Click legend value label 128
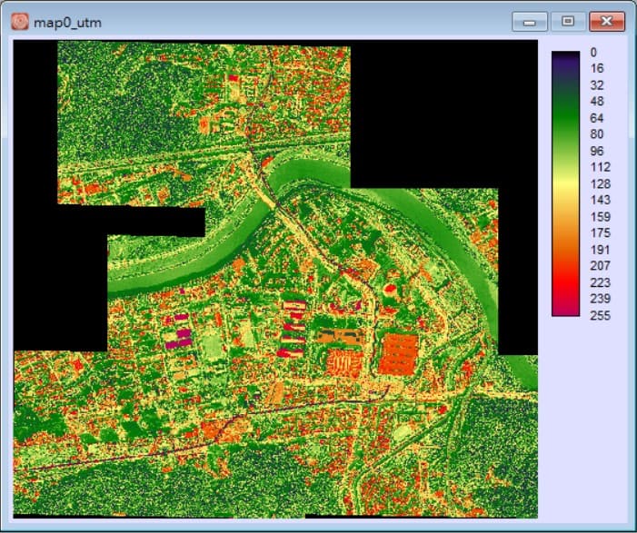Screen dimensions: 637x533 click(x=600, y=184)
